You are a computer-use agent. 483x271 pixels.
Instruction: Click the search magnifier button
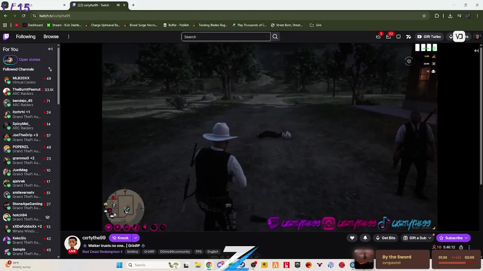(x=275, y=37)
